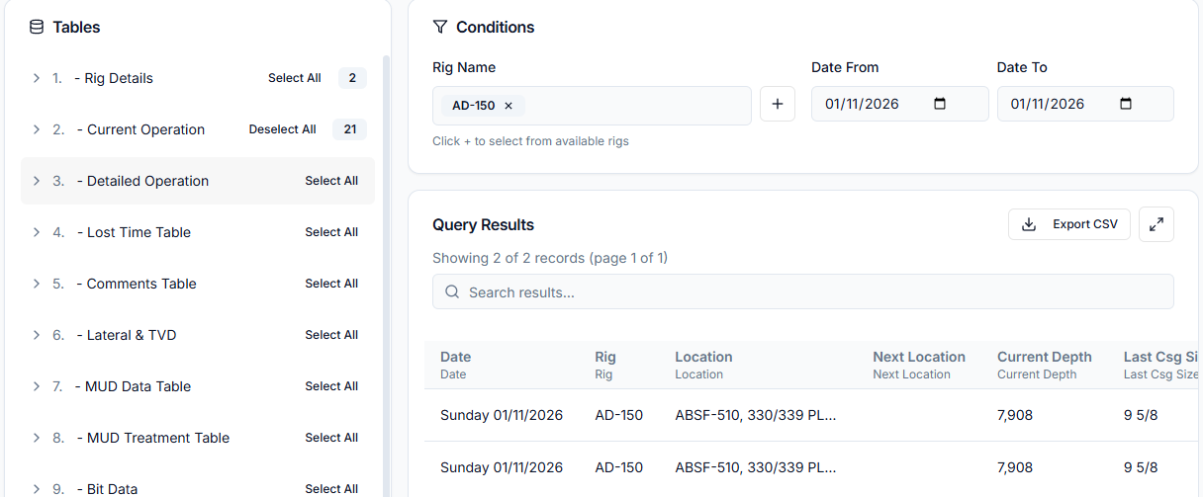Expand query results to fullscreen
1203x497 pixels.
1156,224
